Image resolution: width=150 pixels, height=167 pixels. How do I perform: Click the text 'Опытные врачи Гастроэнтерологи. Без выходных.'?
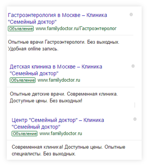64,42
